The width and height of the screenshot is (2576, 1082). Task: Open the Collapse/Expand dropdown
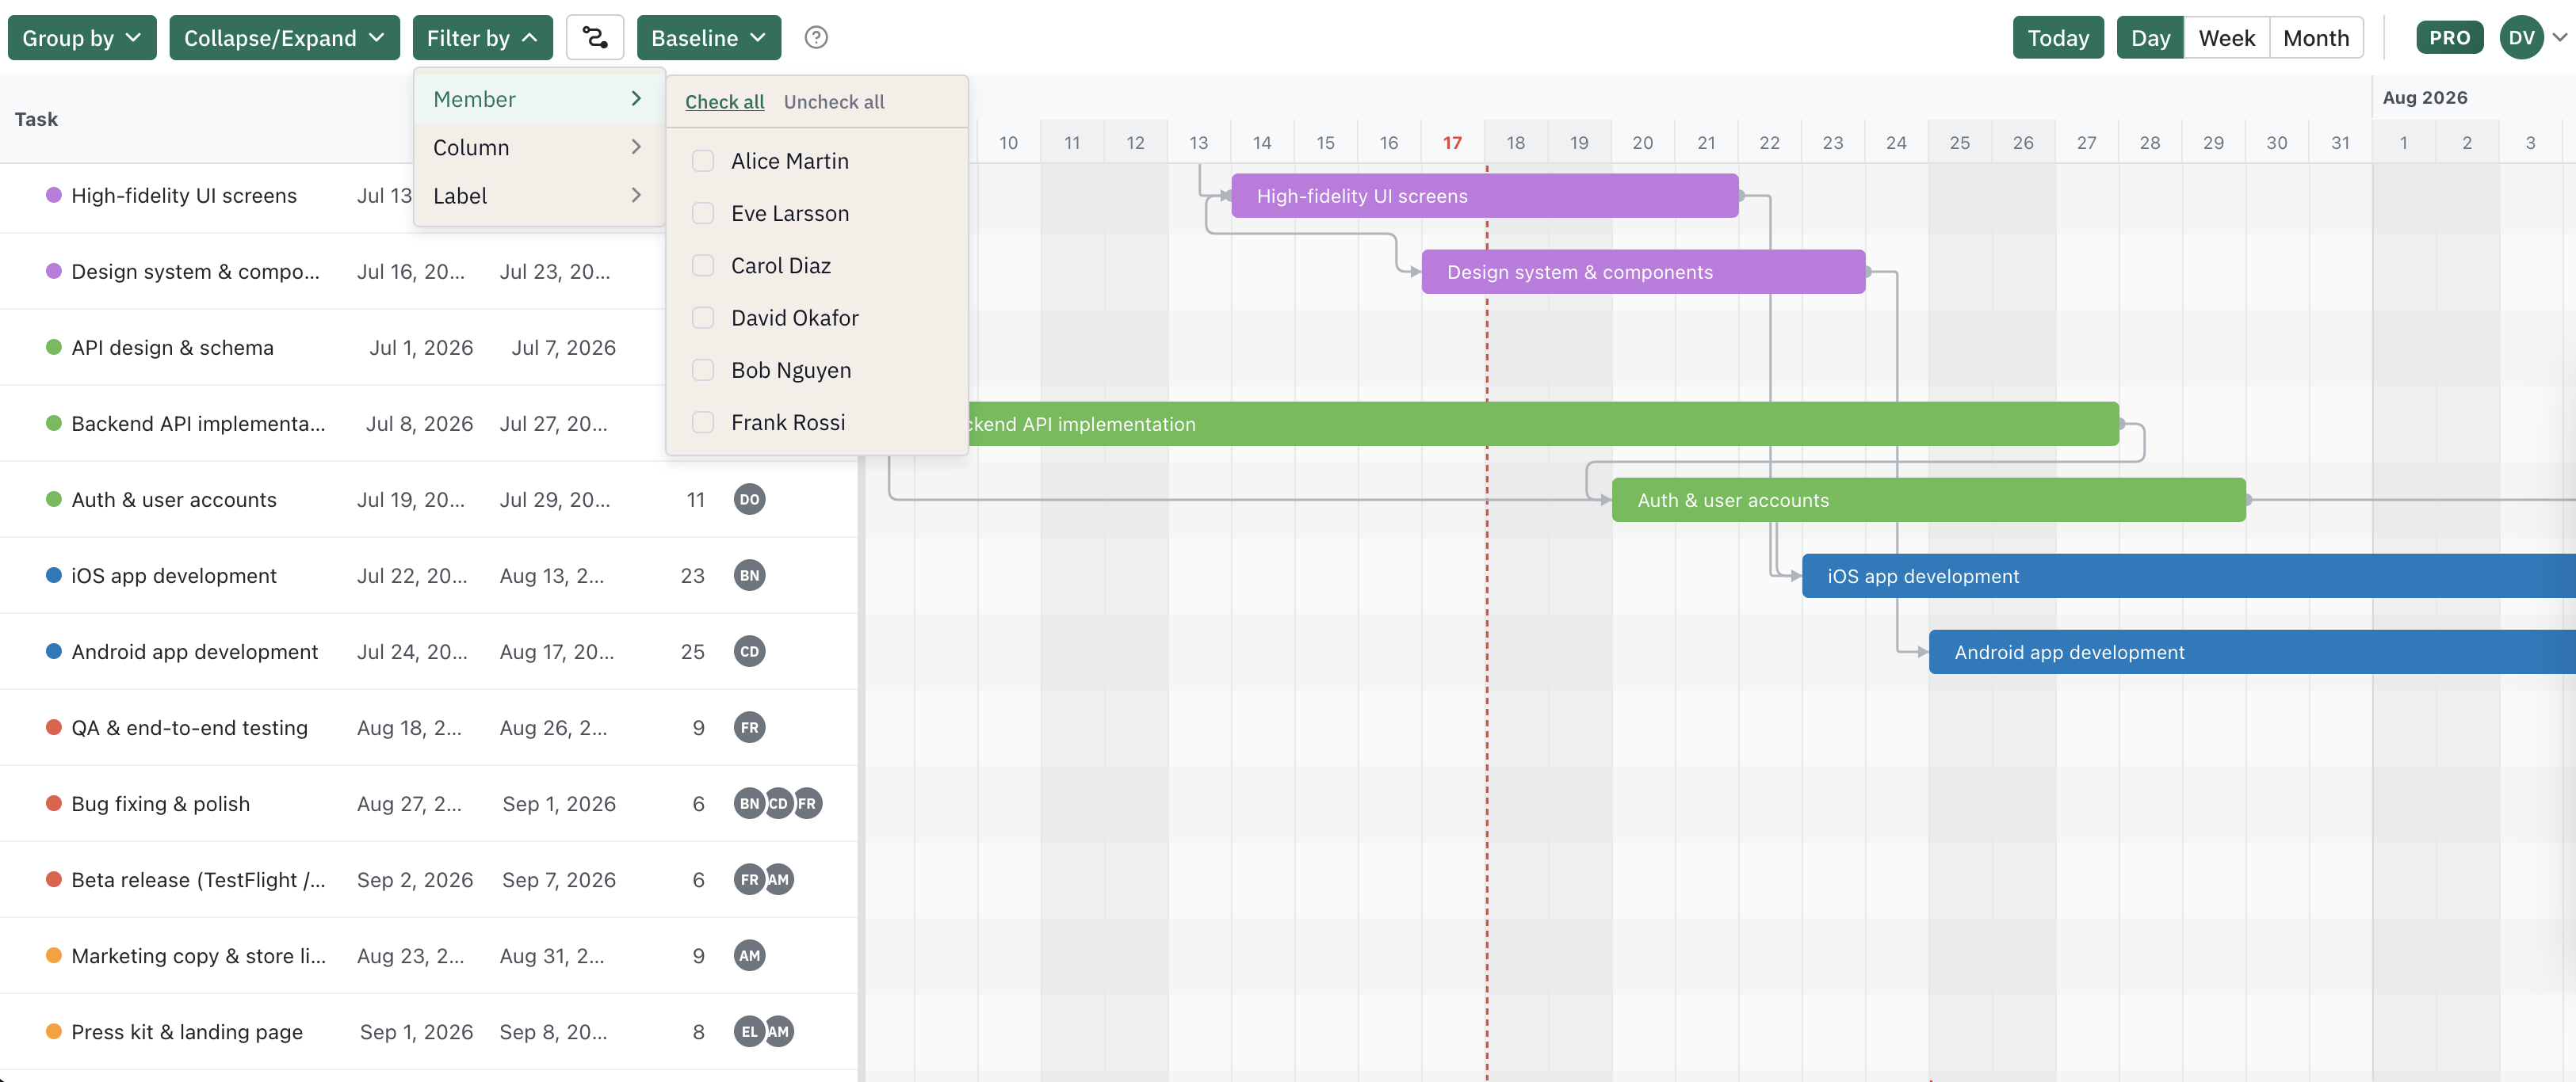284,38
